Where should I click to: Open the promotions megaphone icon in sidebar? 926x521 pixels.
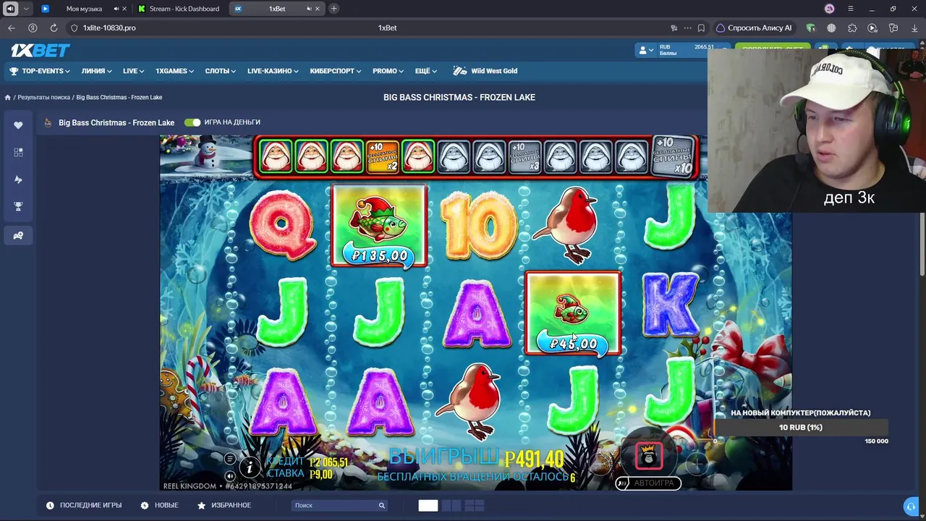18,179
